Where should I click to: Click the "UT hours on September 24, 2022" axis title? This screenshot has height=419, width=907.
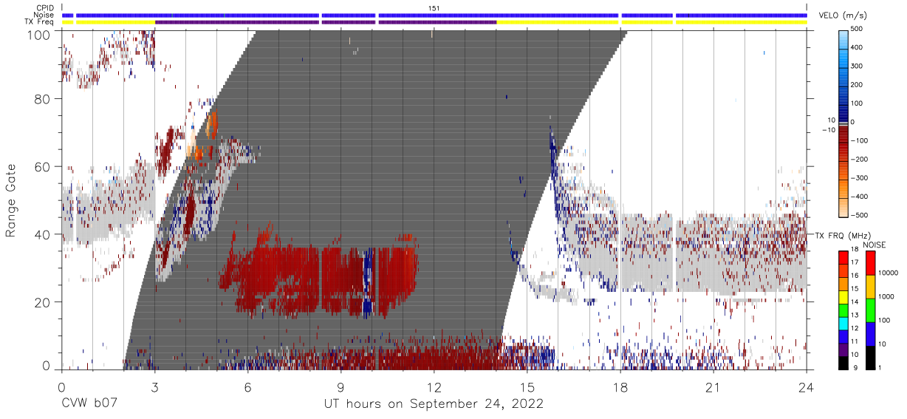434,404
